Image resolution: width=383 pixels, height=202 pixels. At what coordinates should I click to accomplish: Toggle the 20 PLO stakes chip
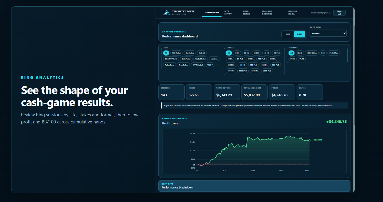pos(257,53)
